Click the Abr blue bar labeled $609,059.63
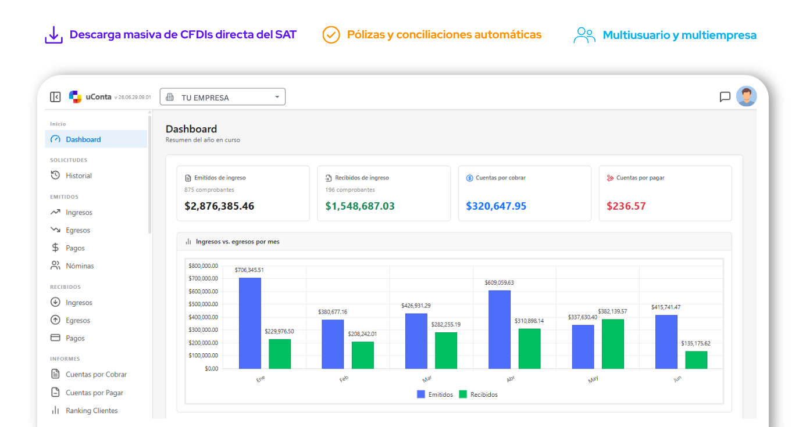Viewport: 806px width, 427px height. click(500, 329)
